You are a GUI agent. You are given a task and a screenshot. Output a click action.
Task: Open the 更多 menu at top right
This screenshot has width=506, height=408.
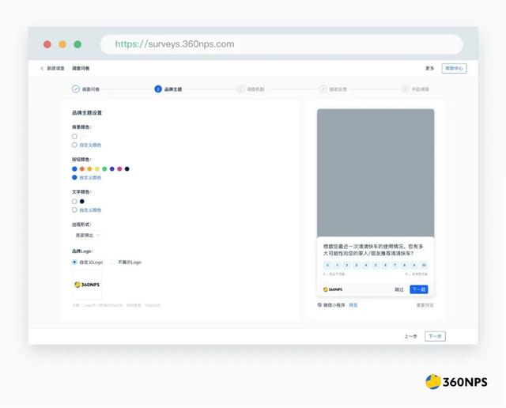[x=429, y=69]
